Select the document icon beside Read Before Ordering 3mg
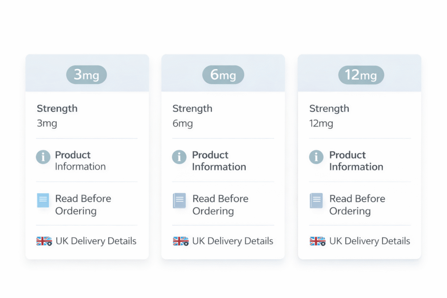 [43, 201]
